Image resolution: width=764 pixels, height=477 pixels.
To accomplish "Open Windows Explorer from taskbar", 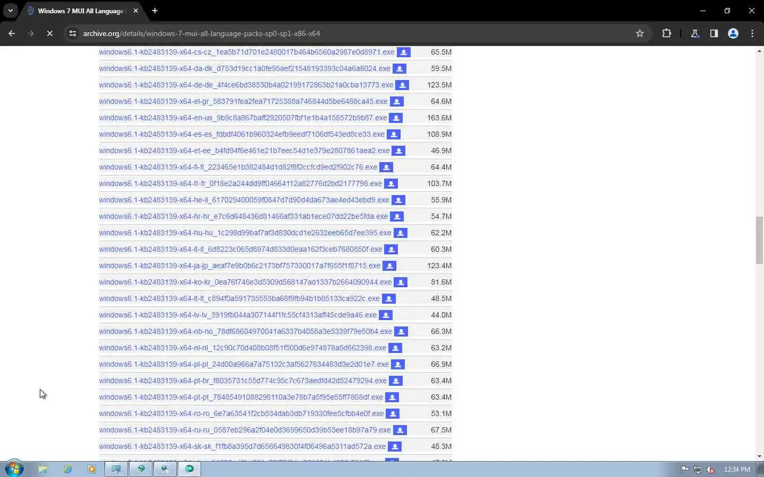I will 43,469.
